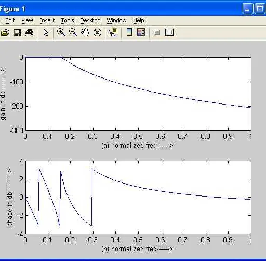This screenshot has height=261, width=266.
Task: Open the Help menu
Action: 139,20
